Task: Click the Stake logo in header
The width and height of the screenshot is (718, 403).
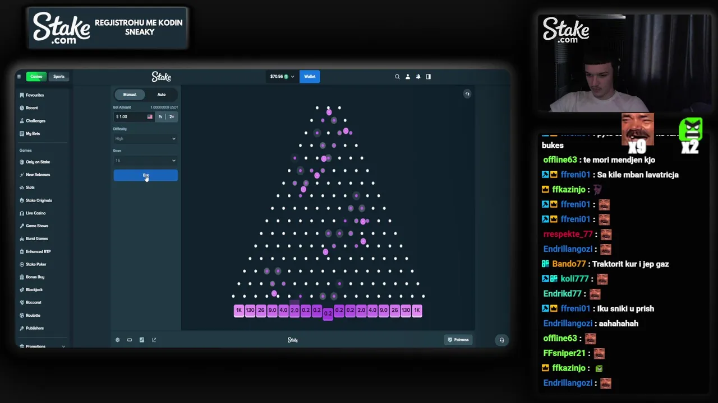Action: (161, 77)
